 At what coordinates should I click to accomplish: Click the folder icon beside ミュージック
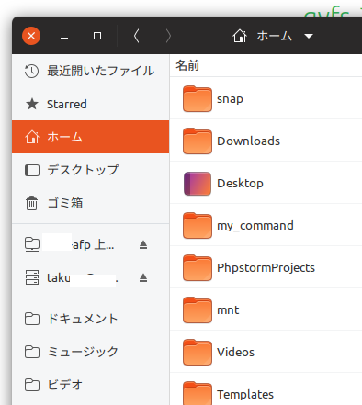(32, 352)
